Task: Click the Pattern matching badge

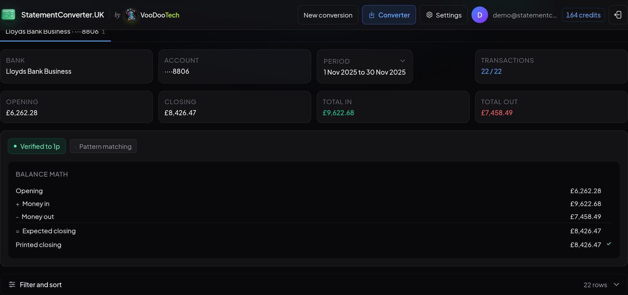Action: (103, 146)
